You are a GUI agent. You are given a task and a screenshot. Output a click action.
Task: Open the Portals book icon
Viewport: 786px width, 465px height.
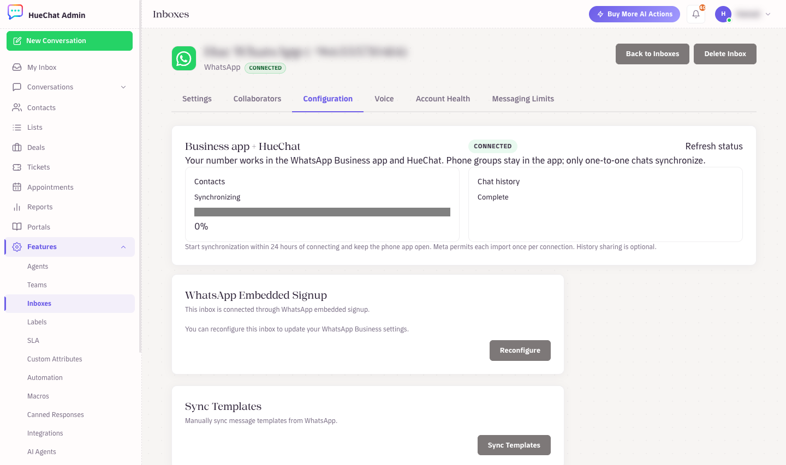17,227
